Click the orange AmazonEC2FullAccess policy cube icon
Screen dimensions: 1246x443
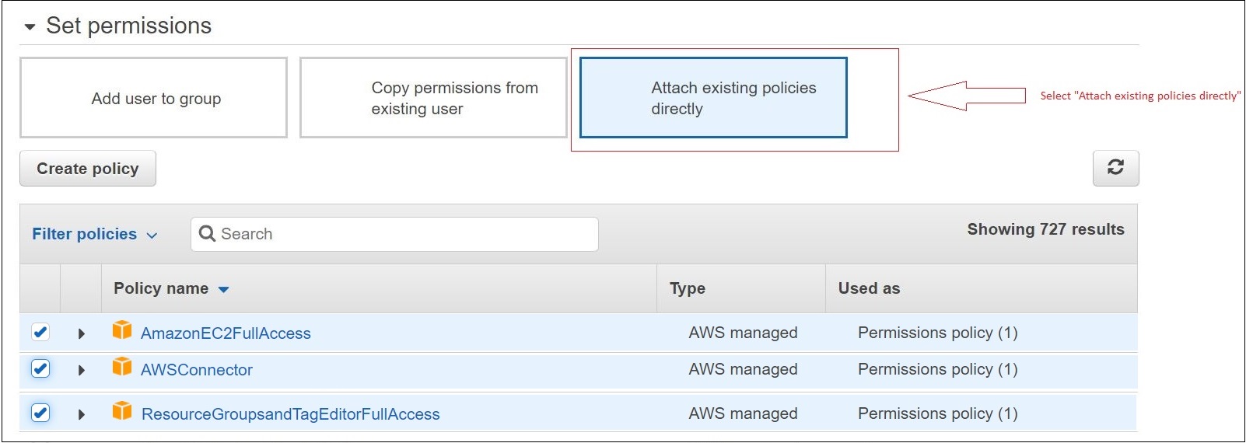point(122,330)
